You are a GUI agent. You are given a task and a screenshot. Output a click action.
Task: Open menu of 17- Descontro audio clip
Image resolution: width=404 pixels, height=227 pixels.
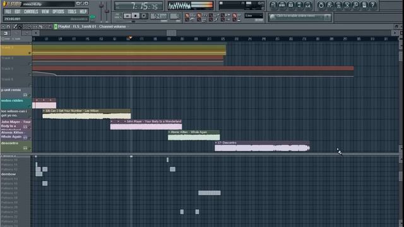coord(216,143)
